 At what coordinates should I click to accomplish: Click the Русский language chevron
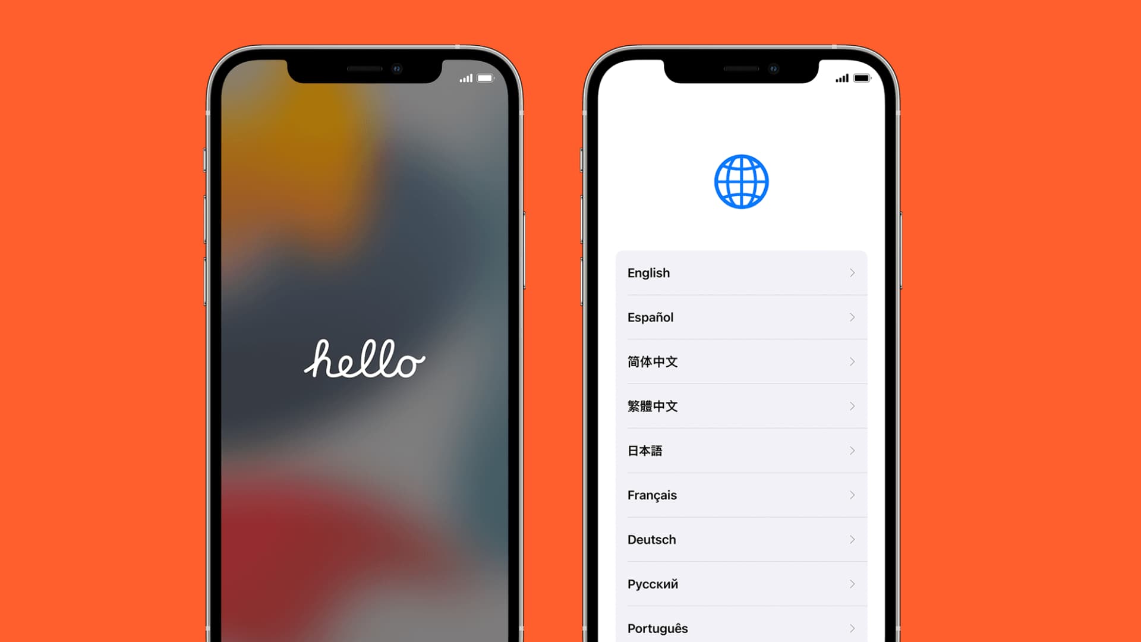click(851, 584)
